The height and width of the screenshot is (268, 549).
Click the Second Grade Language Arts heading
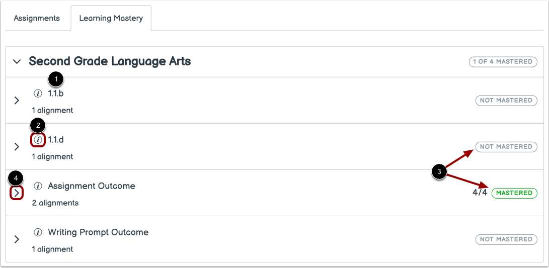(x=110, y=61)
